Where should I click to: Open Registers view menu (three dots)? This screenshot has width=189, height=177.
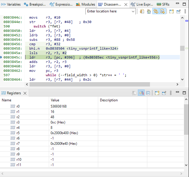point(171,93)
